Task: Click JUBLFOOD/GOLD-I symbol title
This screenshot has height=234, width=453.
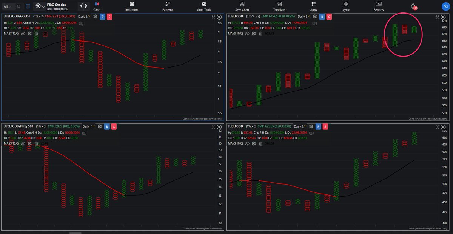Action: [17, 17]
